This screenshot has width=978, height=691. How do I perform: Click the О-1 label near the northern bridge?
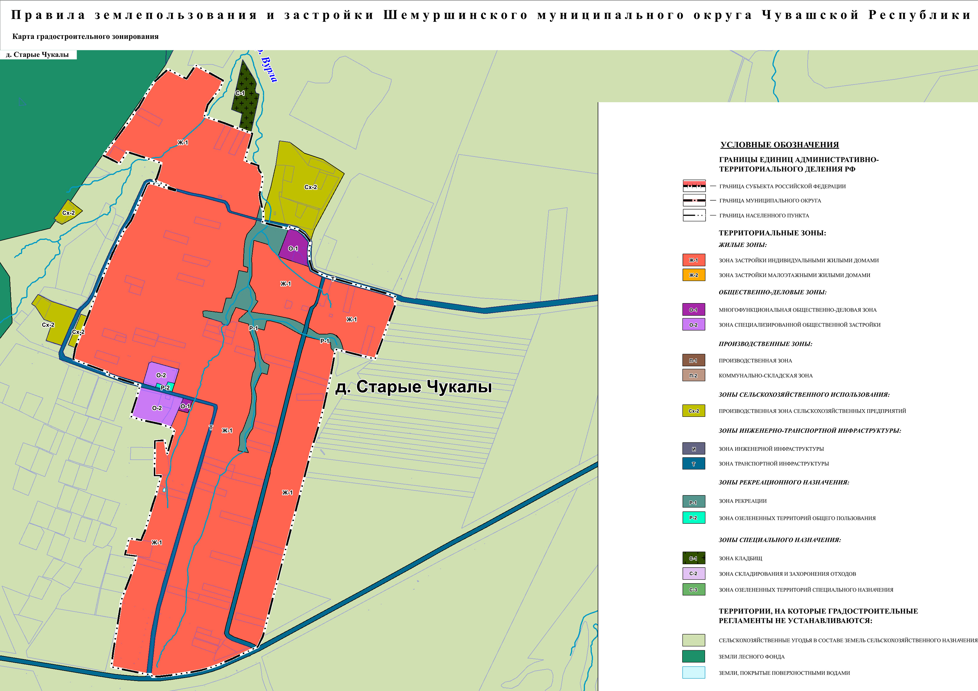pyautogui.click(x=293, y=248)
